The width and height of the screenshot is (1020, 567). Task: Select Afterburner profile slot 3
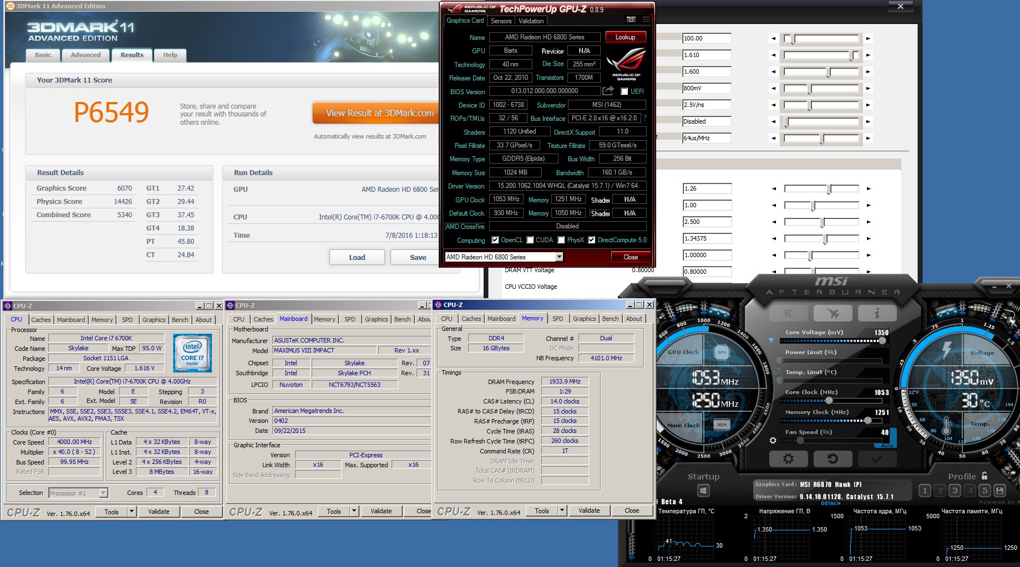click(x=955, y=491)
